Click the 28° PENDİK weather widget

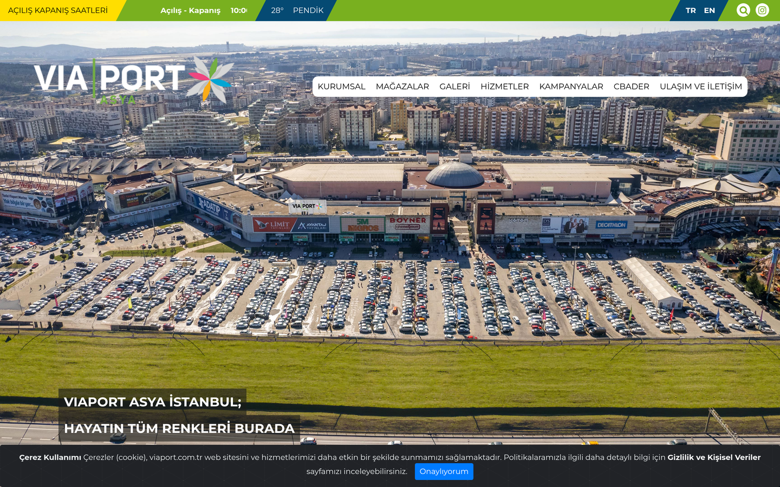pos(297,10)
